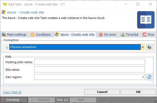Click the arrow cursor icon beside connection
157x103 pixels.
[7, 47]
